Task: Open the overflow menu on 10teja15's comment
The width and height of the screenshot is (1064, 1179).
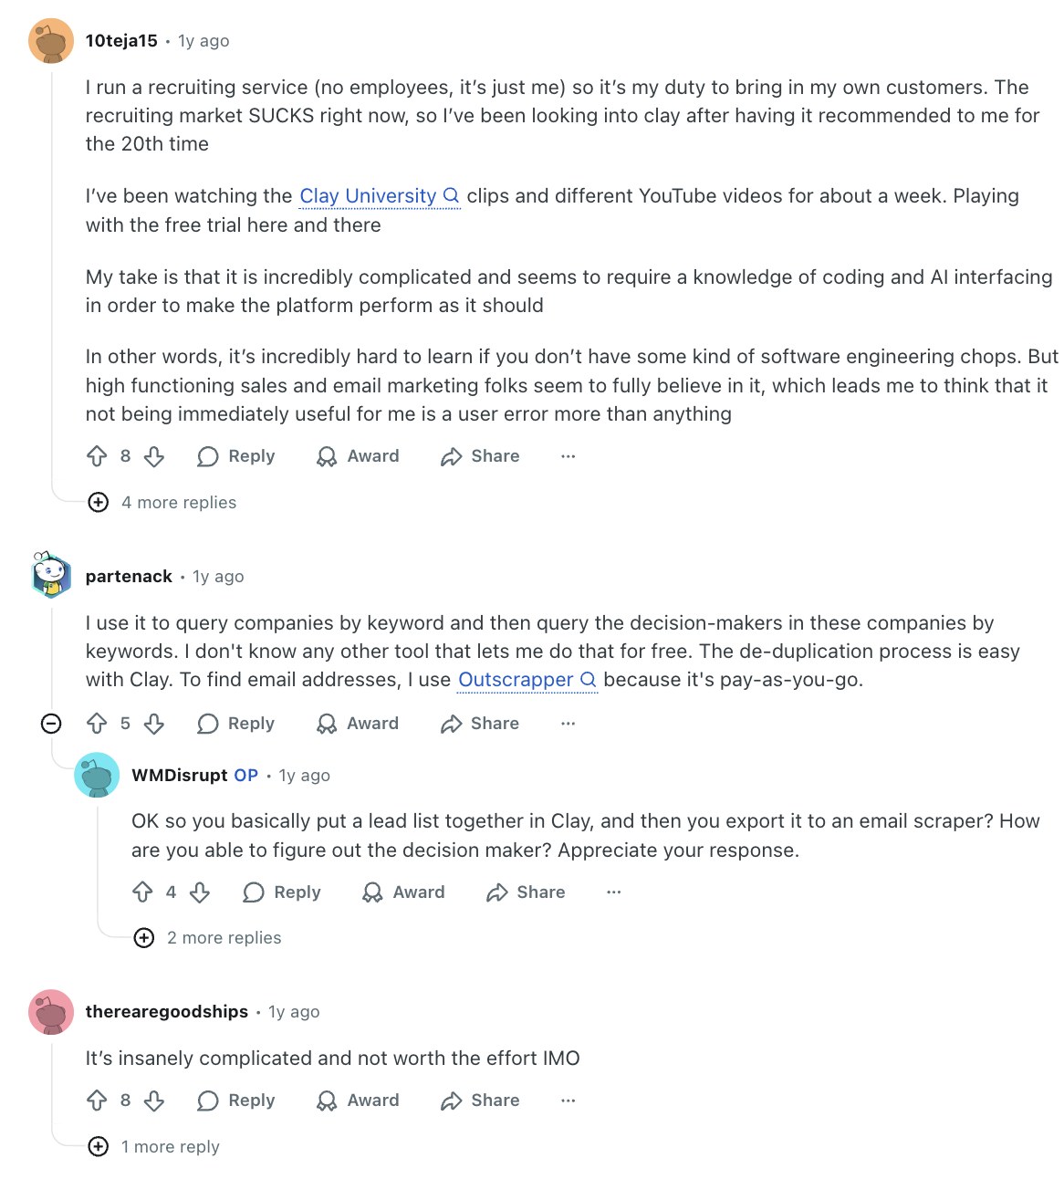Action: pyautogui.click(x=568, y=456)
